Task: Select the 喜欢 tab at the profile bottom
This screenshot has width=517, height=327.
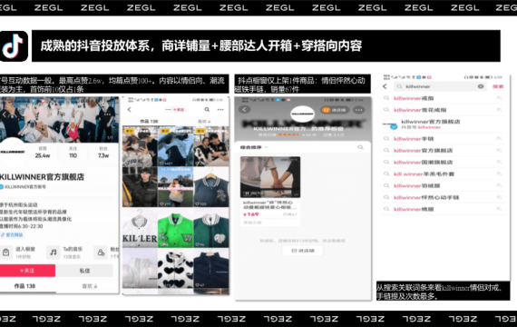Action: click(x=90, y=286)
